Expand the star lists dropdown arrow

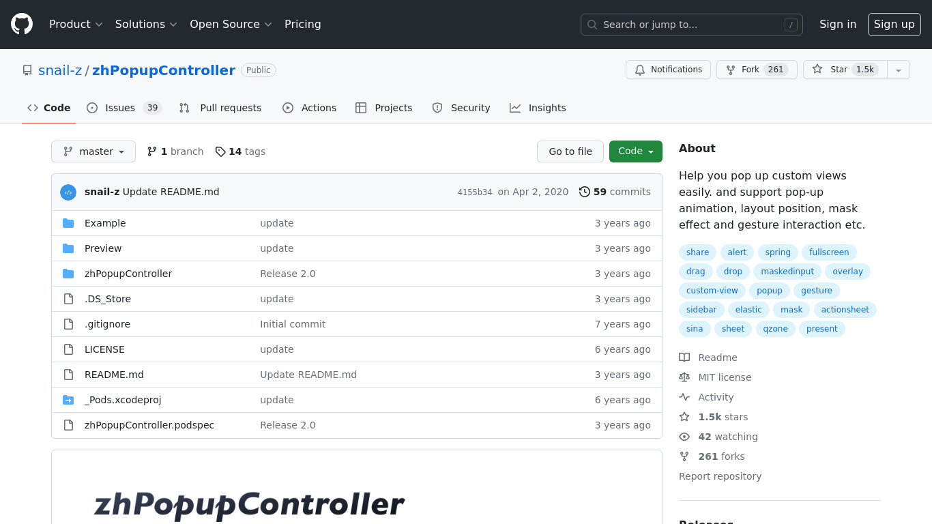point(899,70)
